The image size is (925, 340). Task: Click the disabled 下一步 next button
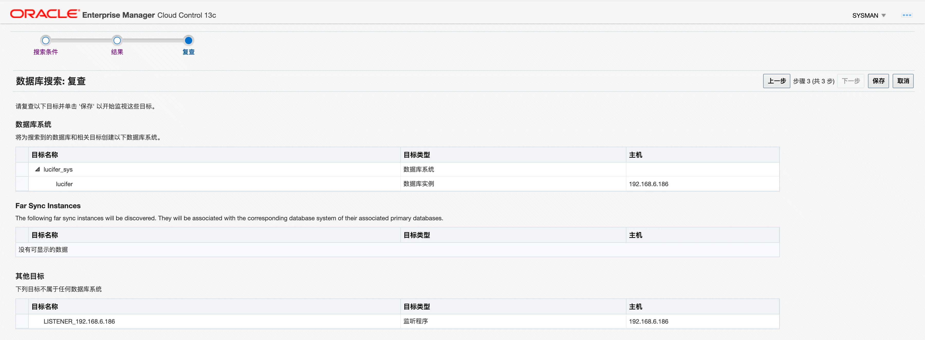851,81
